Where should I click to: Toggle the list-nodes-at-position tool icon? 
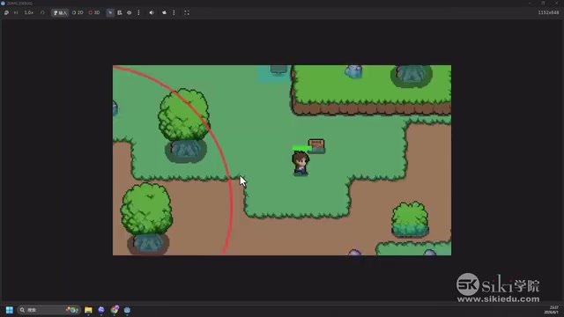coord(120,12)
